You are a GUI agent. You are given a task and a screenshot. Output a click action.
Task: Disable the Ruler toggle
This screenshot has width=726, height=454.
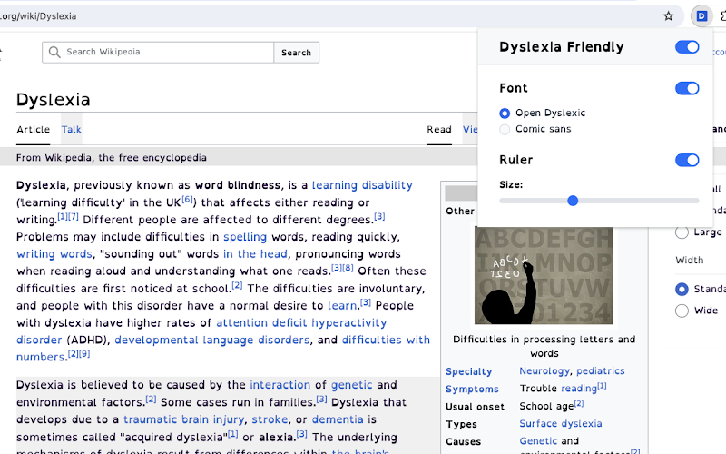pos(687,160)
